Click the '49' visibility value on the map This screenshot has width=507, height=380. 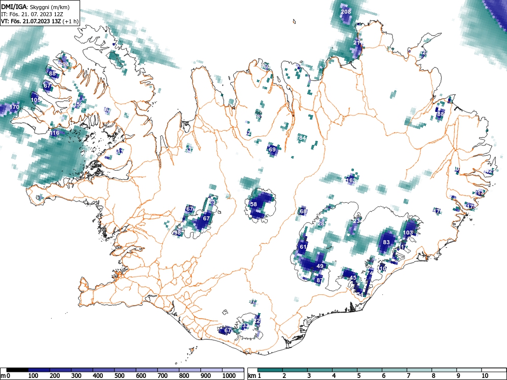pos(320,266)
